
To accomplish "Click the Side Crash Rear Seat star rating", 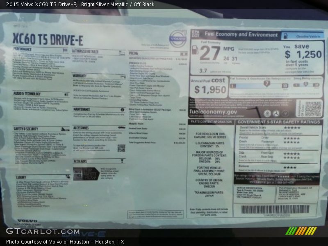I will tap(292, 158).
